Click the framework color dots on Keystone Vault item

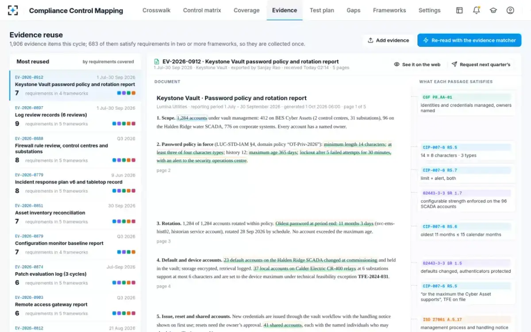[126, 93]
